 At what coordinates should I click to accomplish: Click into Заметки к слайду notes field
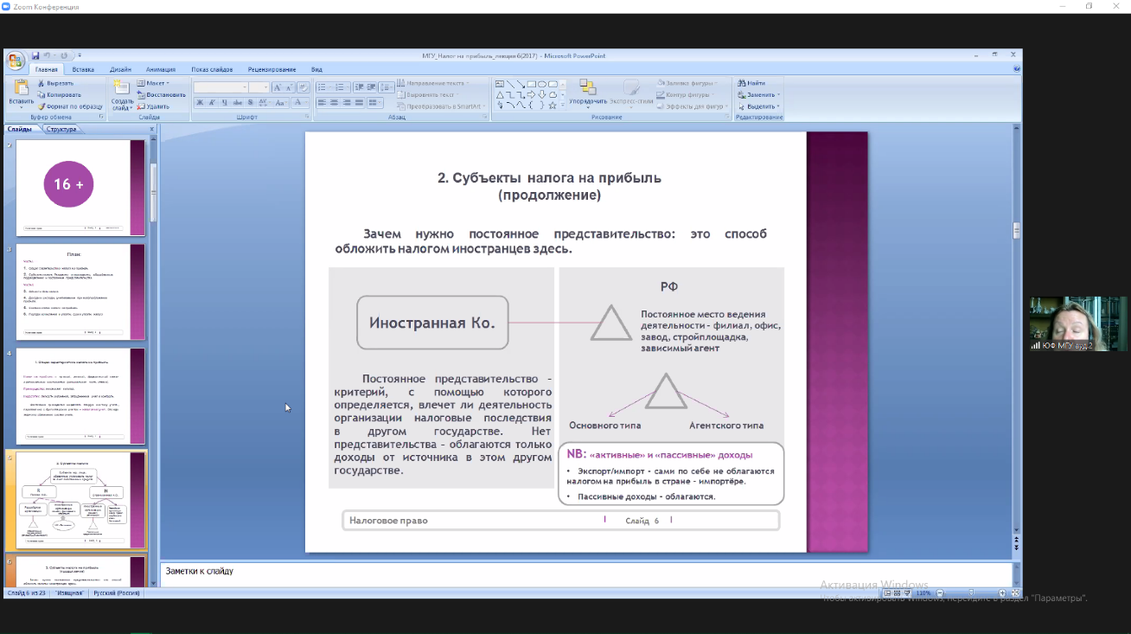click(586, 575)
